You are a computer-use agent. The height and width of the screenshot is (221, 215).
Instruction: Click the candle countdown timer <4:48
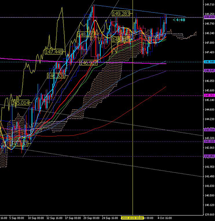click(179, 20)
